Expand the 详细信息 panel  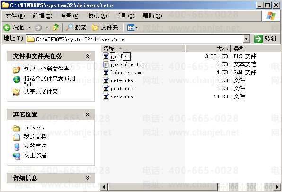88,178
